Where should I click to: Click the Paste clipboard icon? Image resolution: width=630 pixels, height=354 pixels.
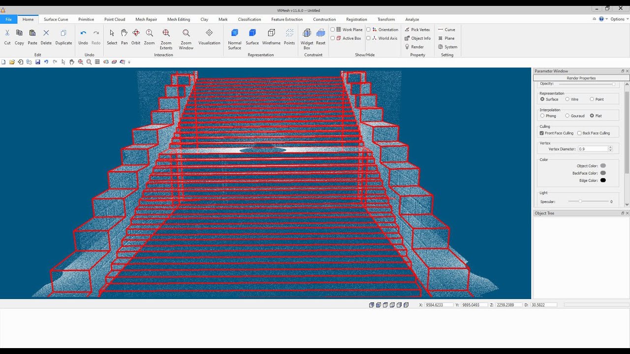pos(32,33)
